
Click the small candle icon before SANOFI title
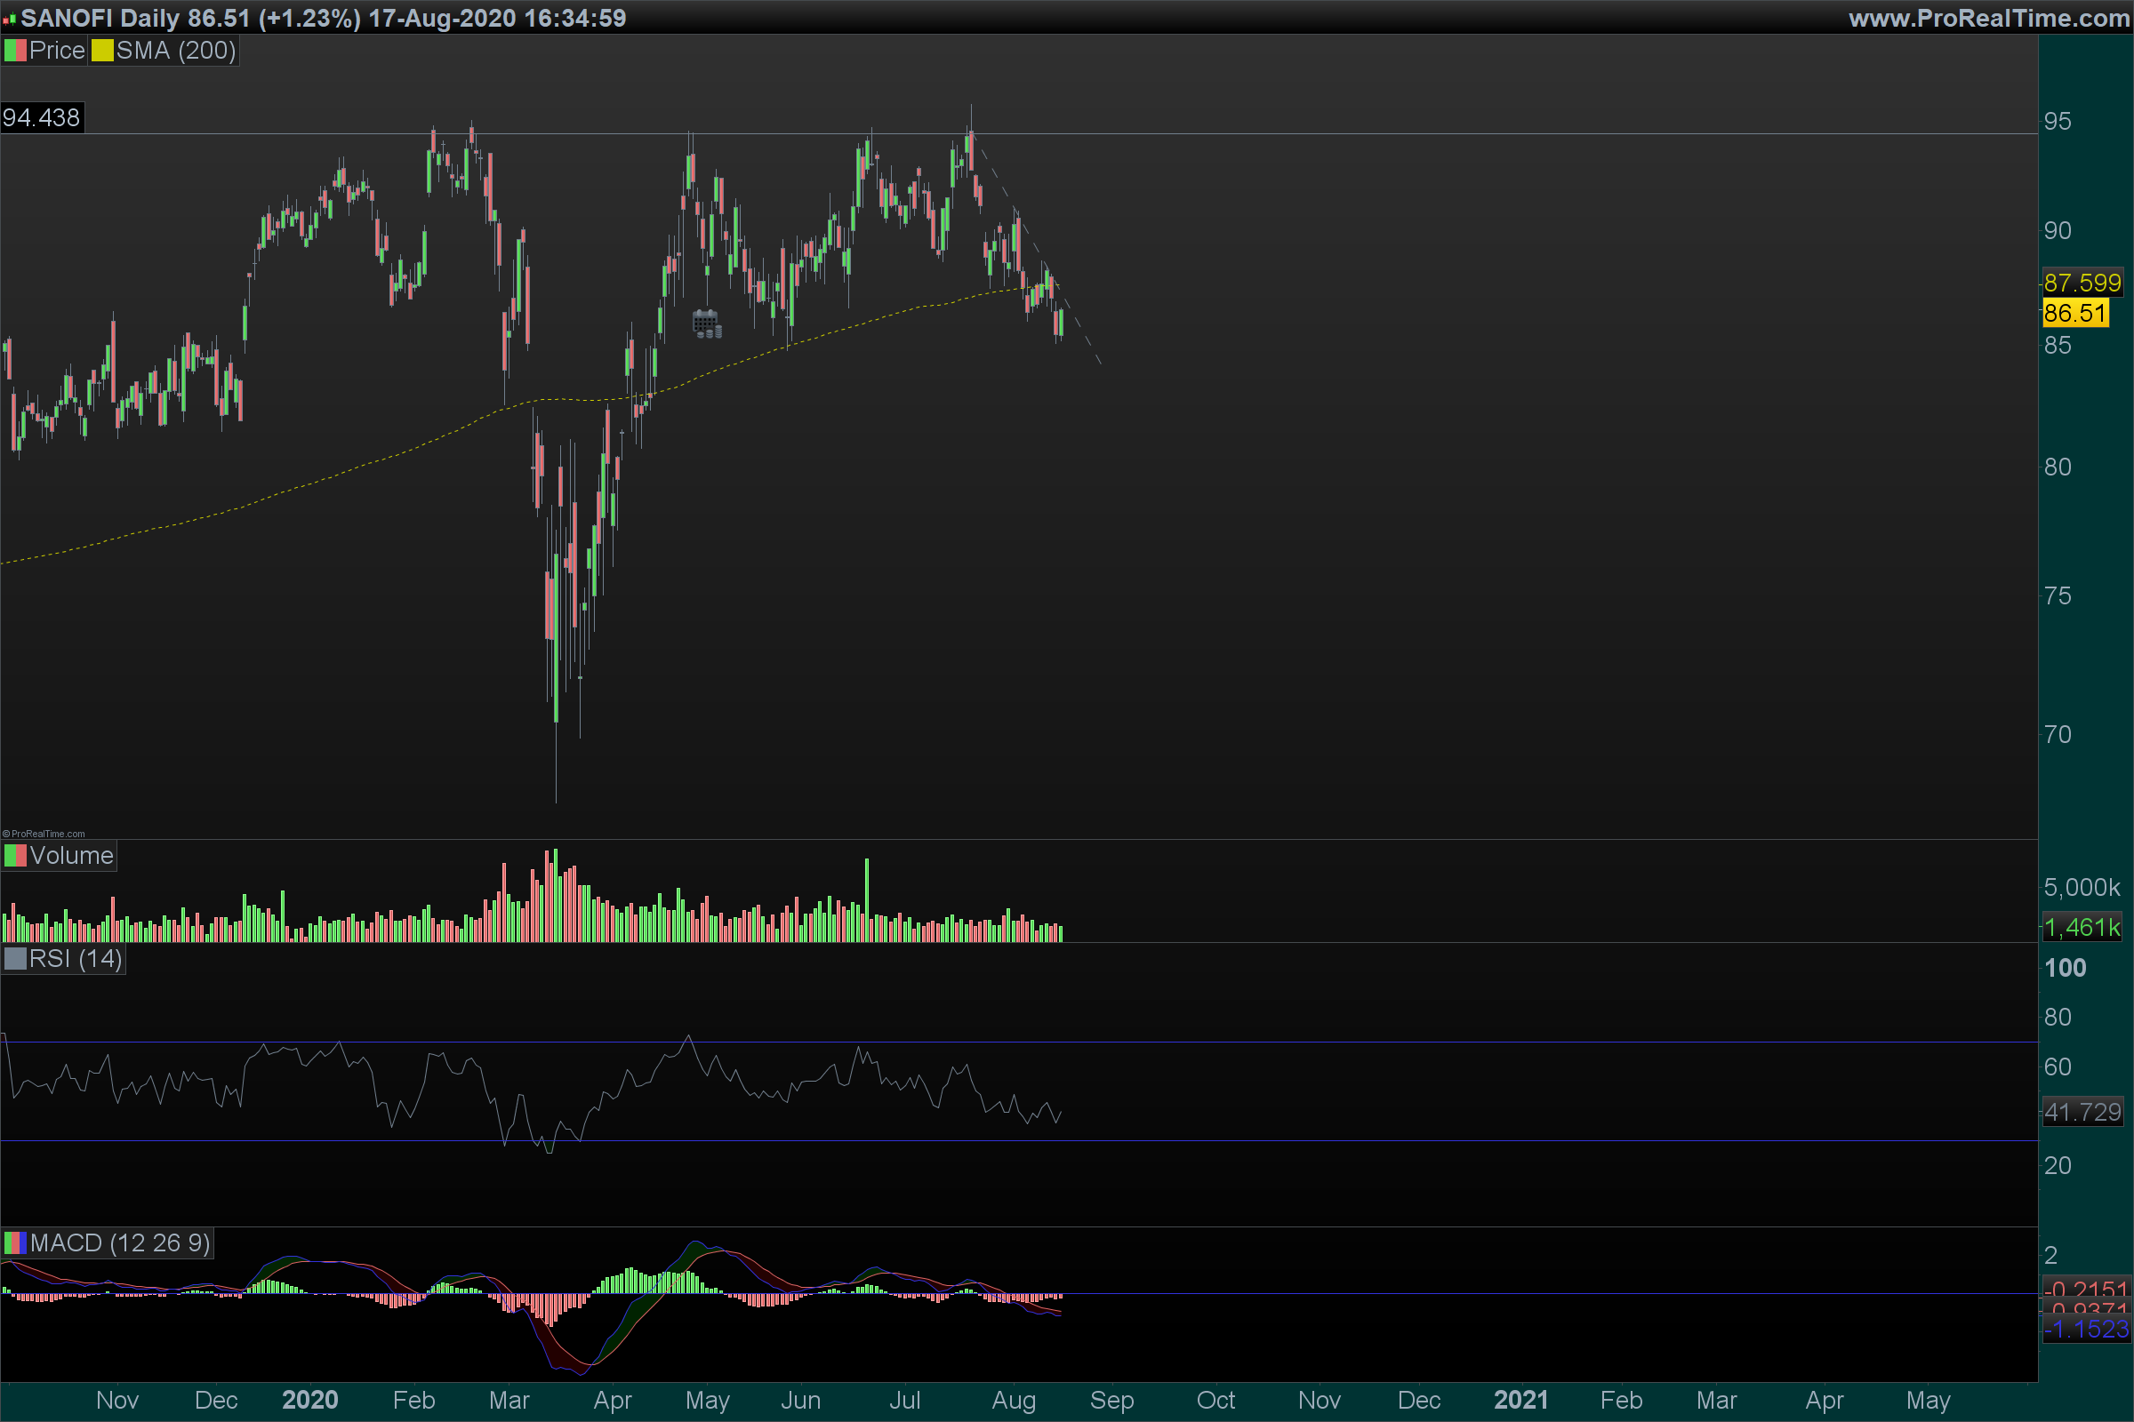9,18
